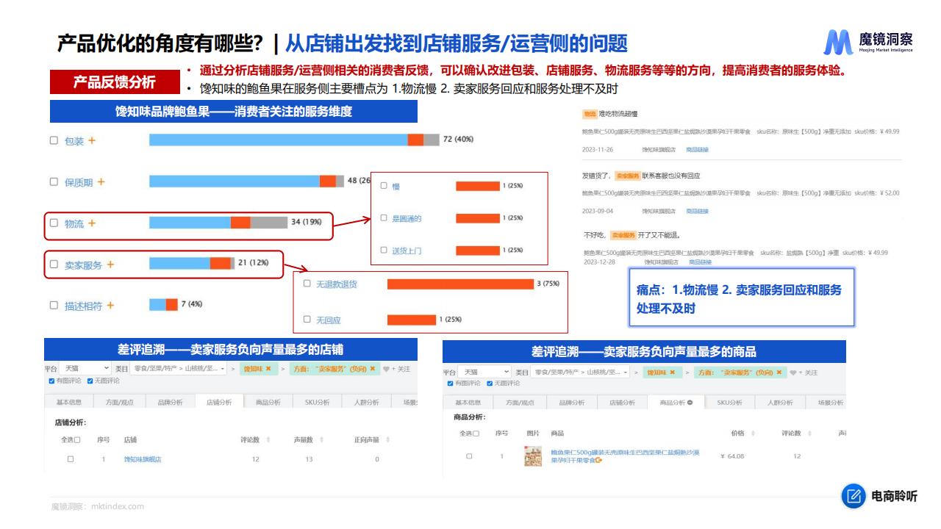Click the dot icon on 商品分析 tab
941x529 pixels.
pos(690,403)
